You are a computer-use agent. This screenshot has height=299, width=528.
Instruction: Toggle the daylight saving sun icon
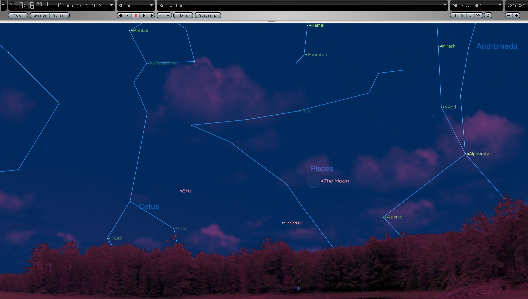tap(11, 4)
